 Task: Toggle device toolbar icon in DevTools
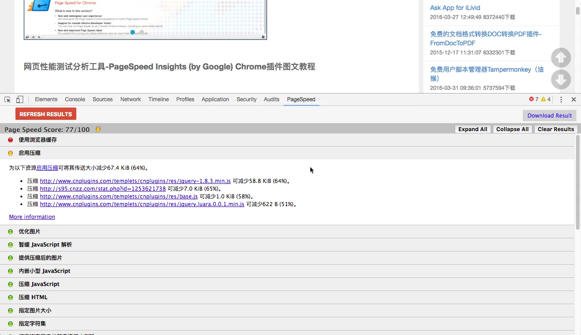pos(20,99)
